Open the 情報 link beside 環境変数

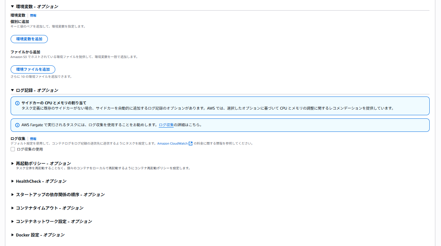point(33,16)
